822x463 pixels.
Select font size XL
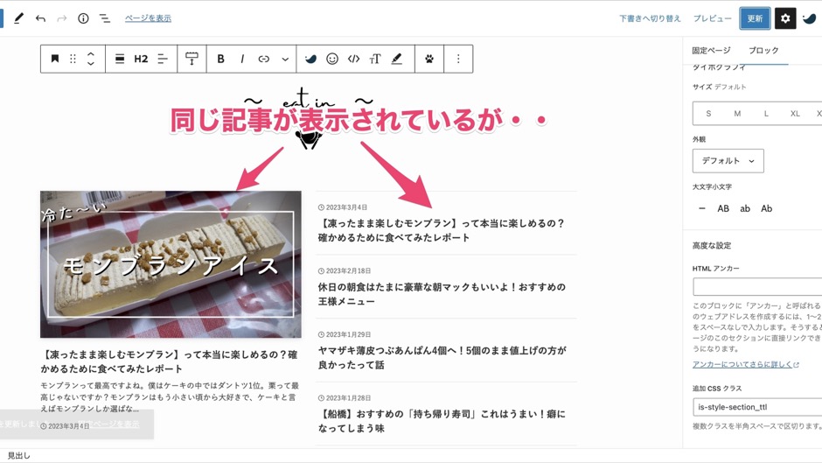[795, 114]
